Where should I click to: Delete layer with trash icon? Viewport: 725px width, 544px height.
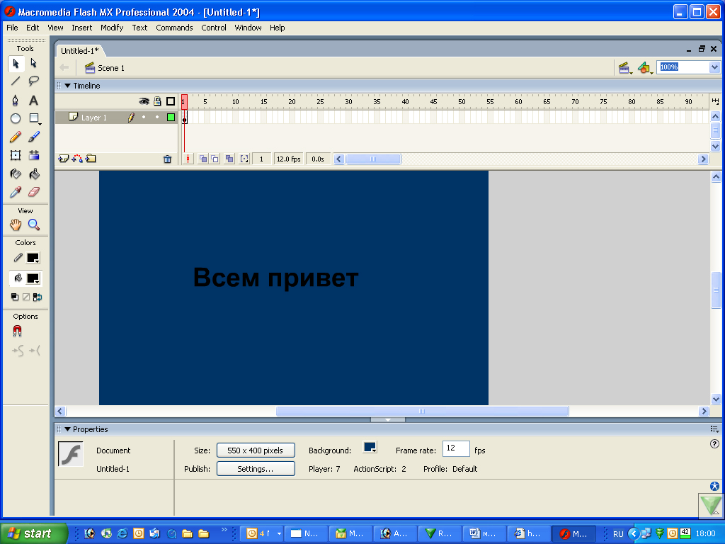click(x=167, y=159)
